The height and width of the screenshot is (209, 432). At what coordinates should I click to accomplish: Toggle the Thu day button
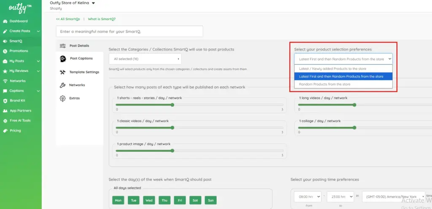[165, 200]
